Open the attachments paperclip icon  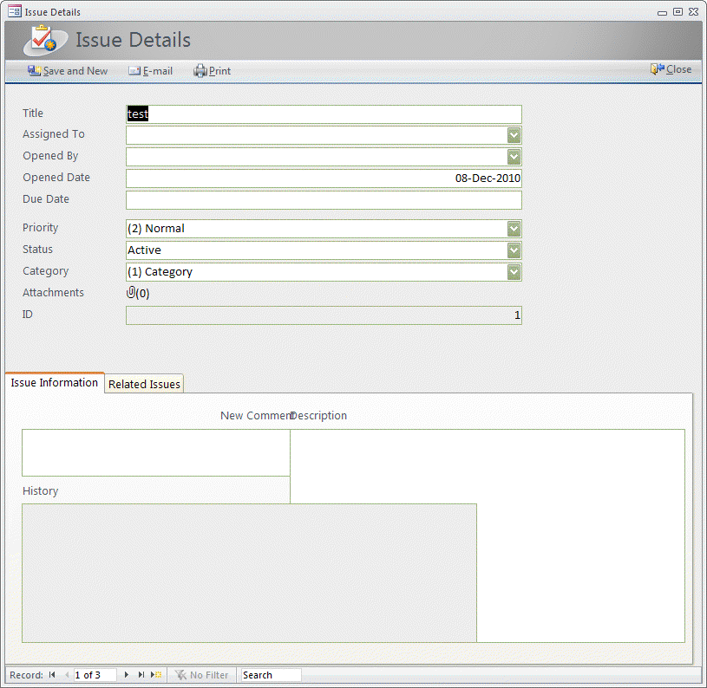pyautogui.click(x=131, y=293)
